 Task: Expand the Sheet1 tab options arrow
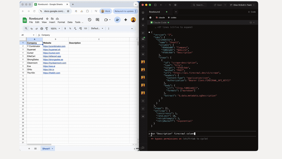[53, 149]
